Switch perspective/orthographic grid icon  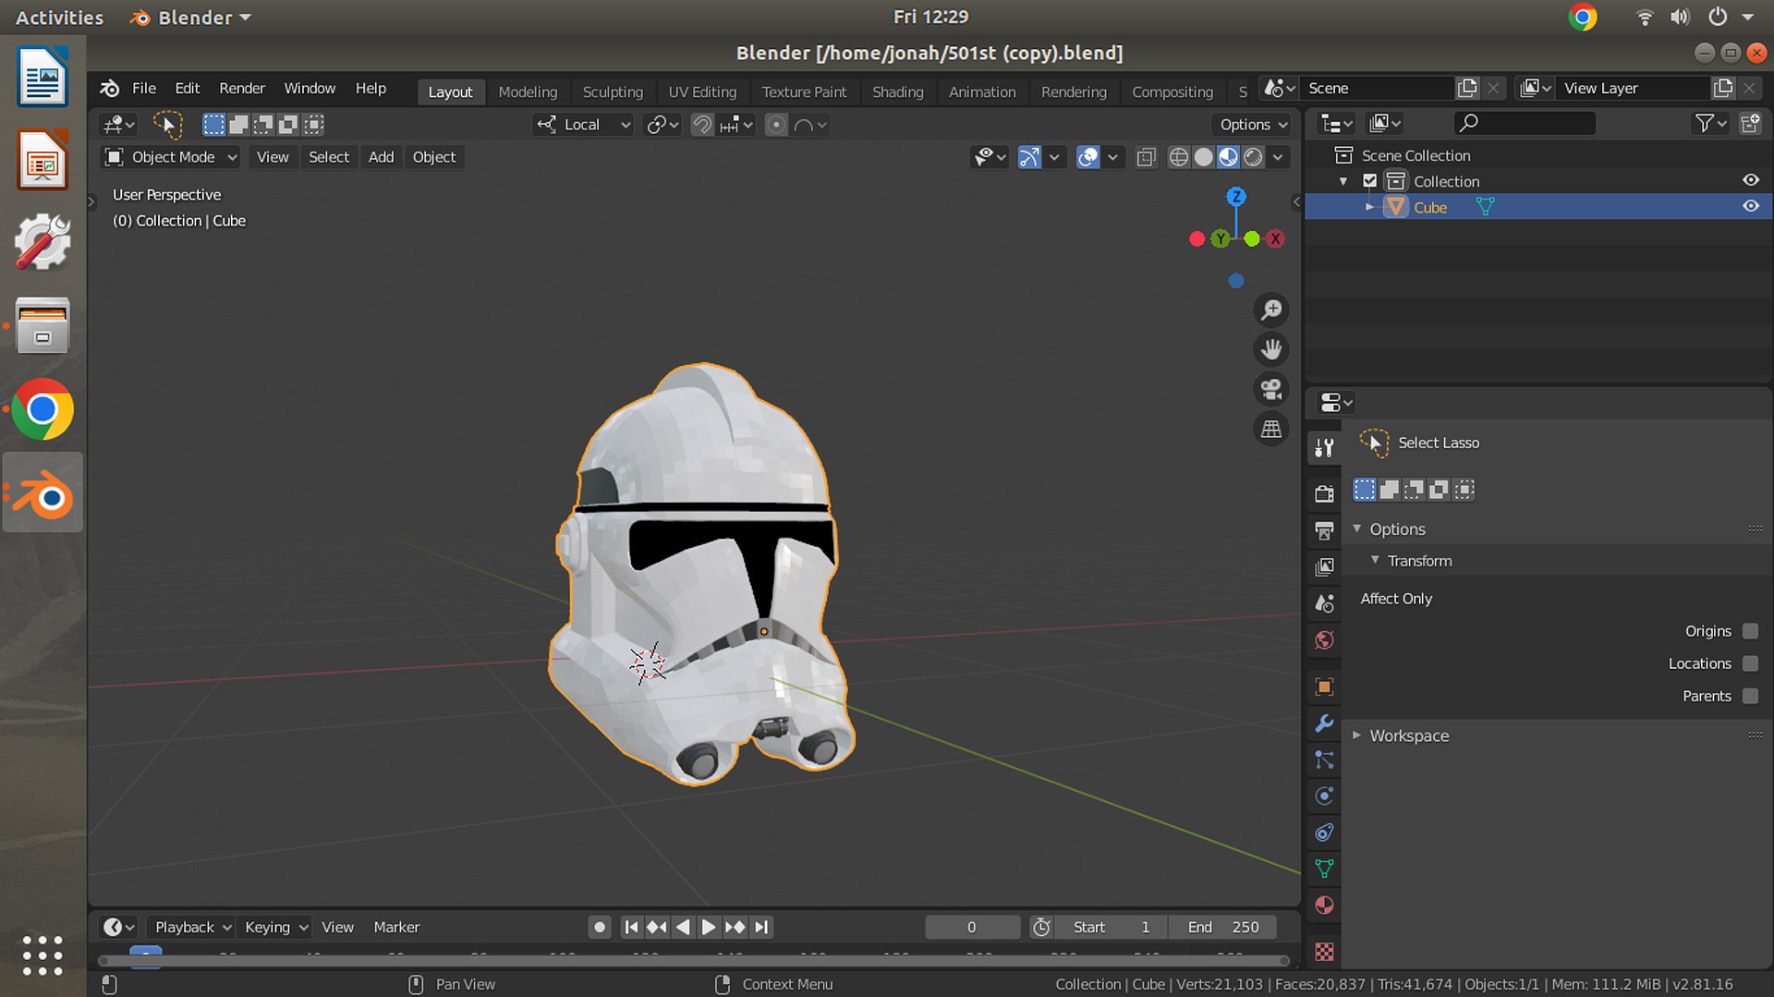pos(1271,429)
